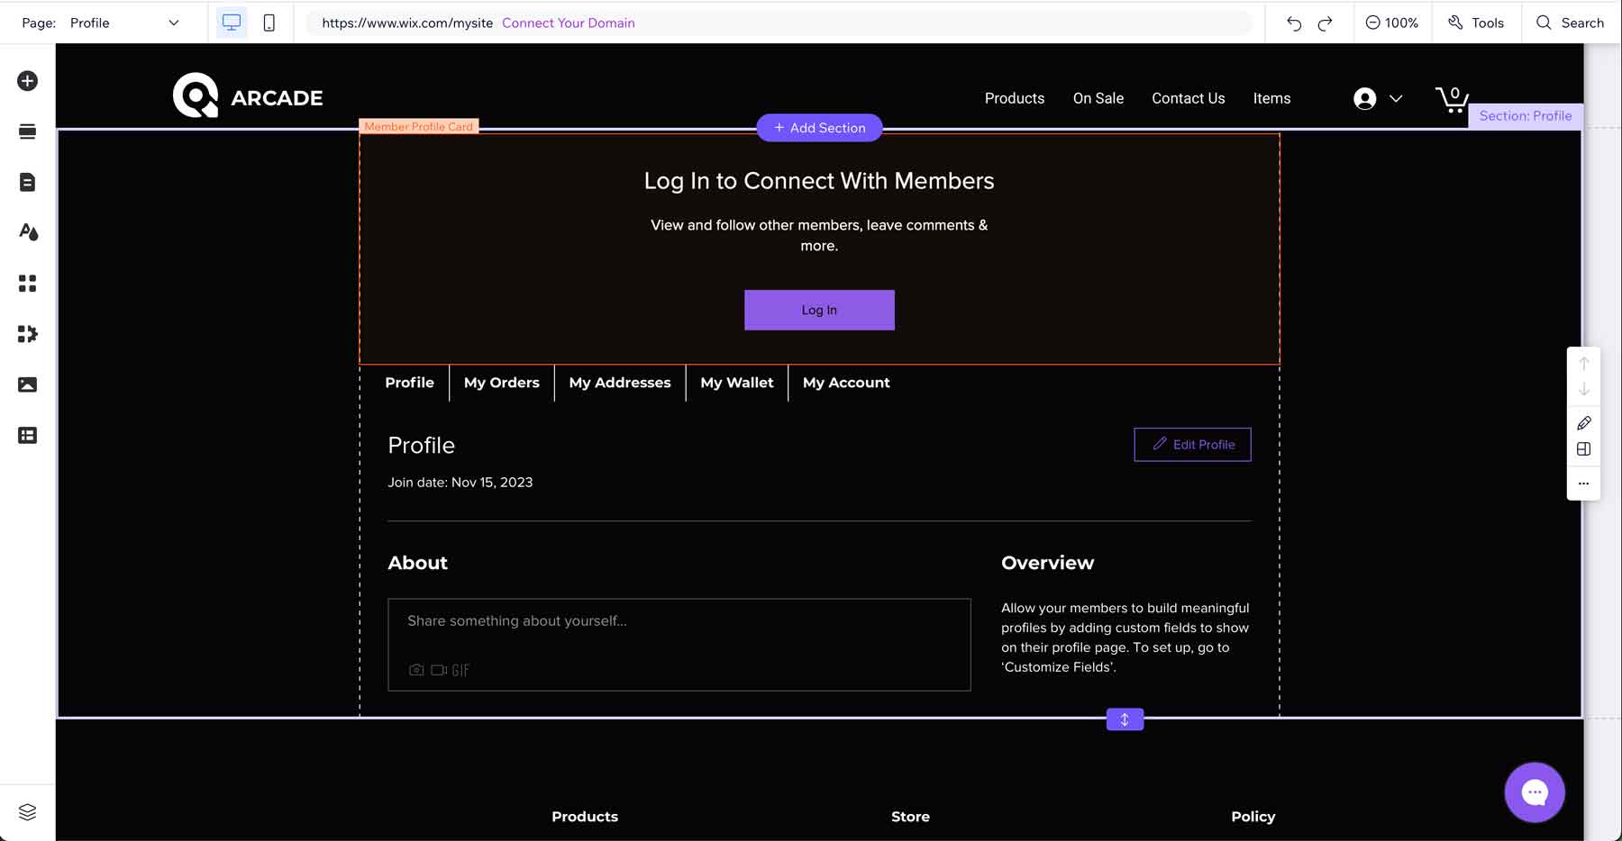Click the Edit Profile button
This screenshot has height=841, width=1622.
click(x=1192, y=444)
